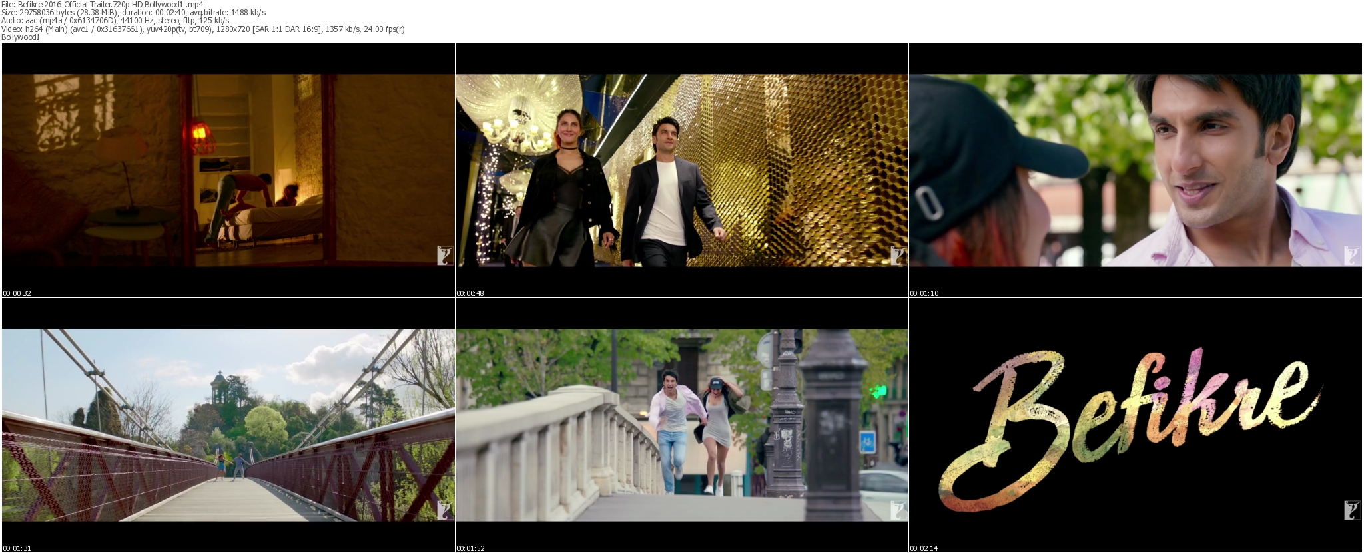
Task: Open the dim bedroom scene thumbnail
Action: pyautogui.click(x=228, y=170)
